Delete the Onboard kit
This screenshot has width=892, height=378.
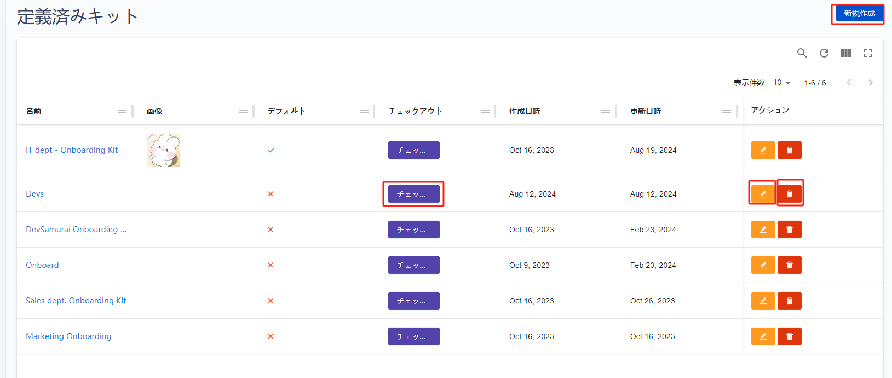coord(790,265)
